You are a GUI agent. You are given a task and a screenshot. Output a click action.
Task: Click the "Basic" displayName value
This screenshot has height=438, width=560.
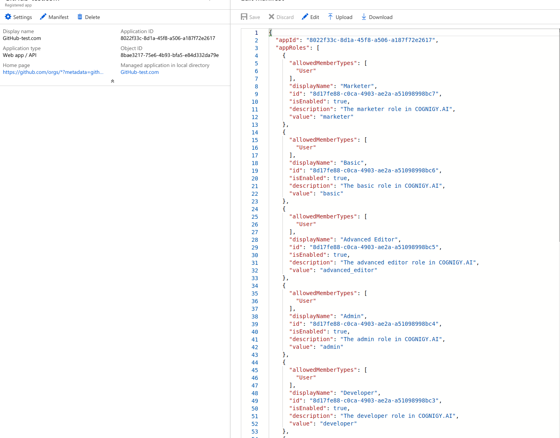[352, 163]
